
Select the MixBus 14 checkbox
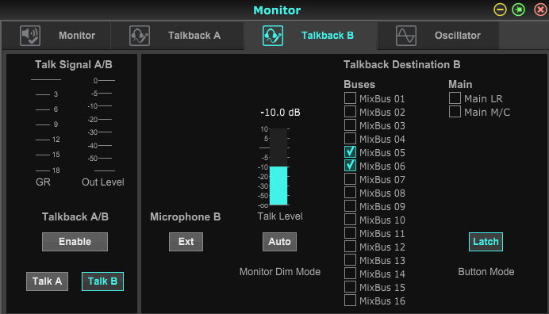[350, 273]
